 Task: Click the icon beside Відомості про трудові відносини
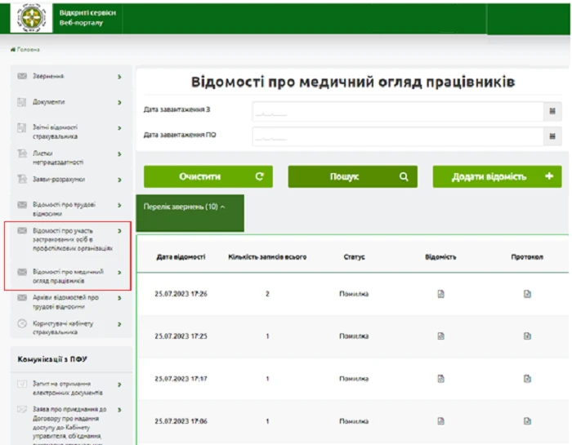22,205
